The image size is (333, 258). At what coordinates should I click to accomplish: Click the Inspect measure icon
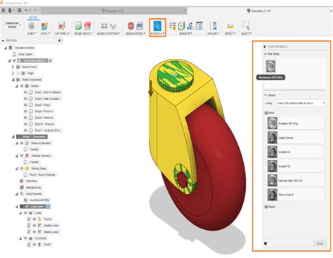tap(230, 26)
